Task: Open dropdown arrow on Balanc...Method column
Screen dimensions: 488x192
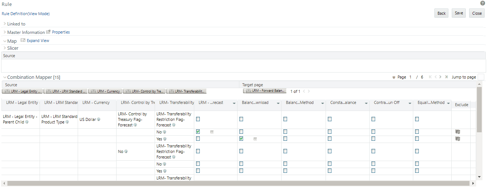Action: tap(323, 103)
